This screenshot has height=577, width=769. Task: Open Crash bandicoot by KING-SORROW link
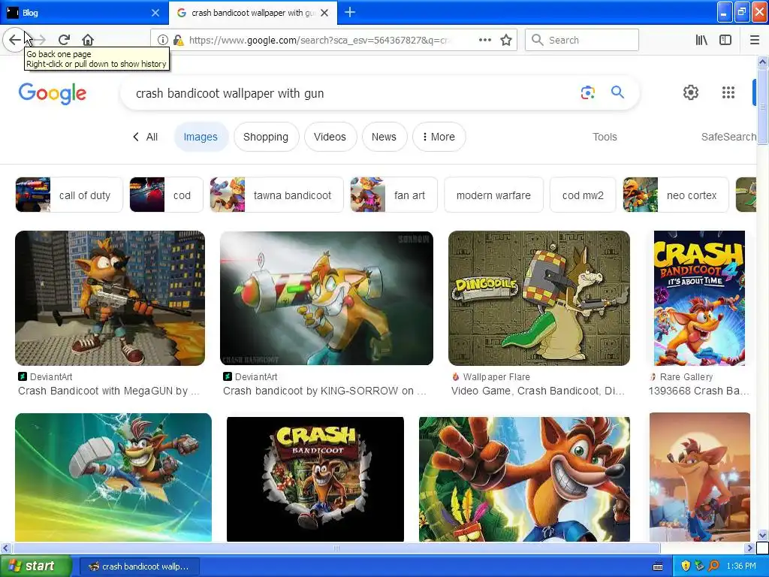tap(325, 391)
